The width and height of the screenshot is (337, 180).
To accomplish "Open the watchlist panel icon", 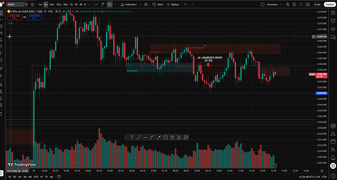I will pyautogui.click(x=333, y=13).
